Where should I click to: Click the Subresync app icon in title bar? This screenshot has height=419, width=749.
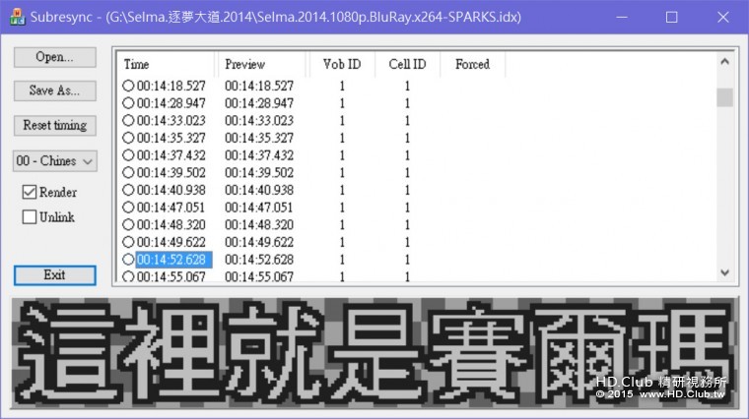click(18, 17)
